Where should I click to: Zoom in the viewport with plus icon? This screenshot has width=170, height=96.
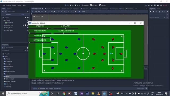pos(42,16)
